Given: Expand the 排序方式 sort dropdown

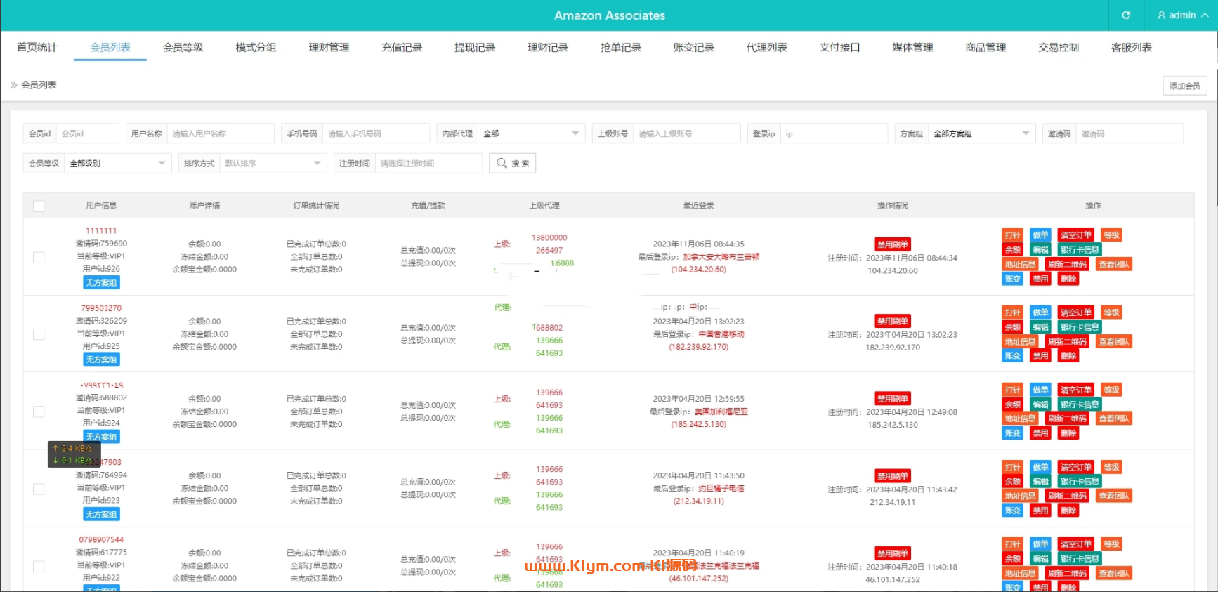Looking at the screenshot, I should click(x=271, y=163).
